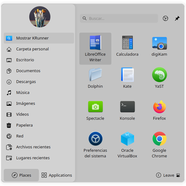Select Mostrar KRunner entry
The width and height of the screenshot is (186, 186).
click(x=39, y=38)
